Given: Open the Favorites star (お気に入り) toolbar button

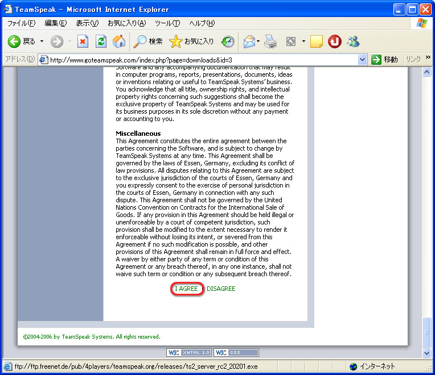Looking at the screenshot, I should [x=191, y=41].
